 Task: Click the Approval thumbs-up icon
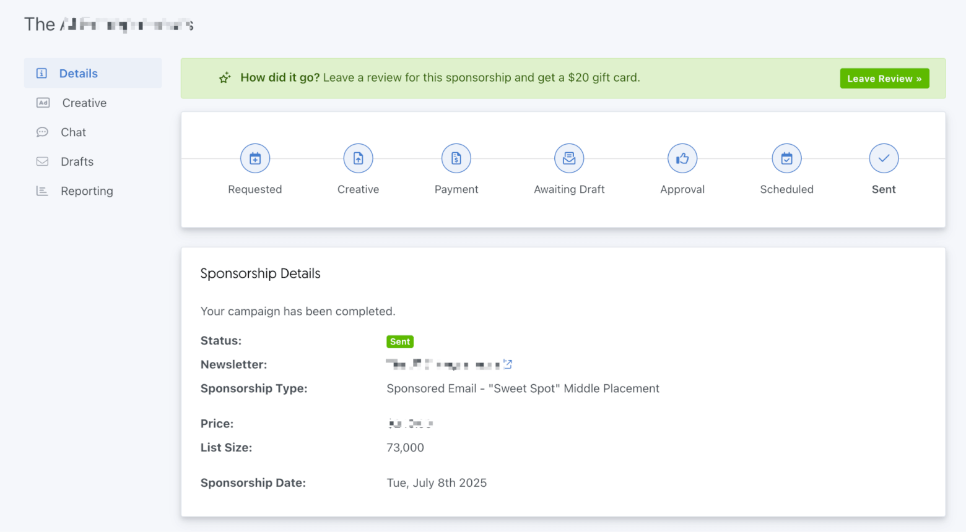pos(682,159)
